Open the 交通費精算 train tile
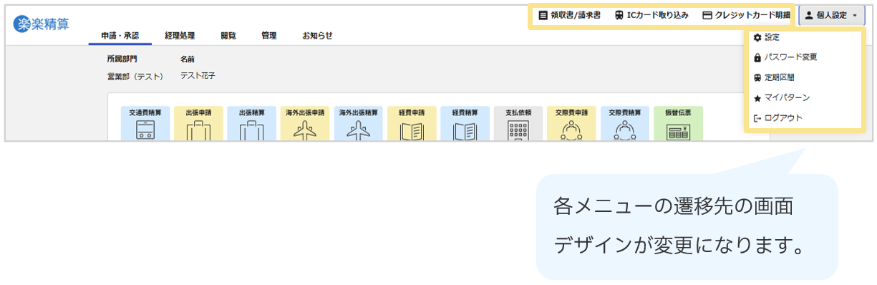Image resolution: width=877 pixels, height=285 pixels. (145, 124)
